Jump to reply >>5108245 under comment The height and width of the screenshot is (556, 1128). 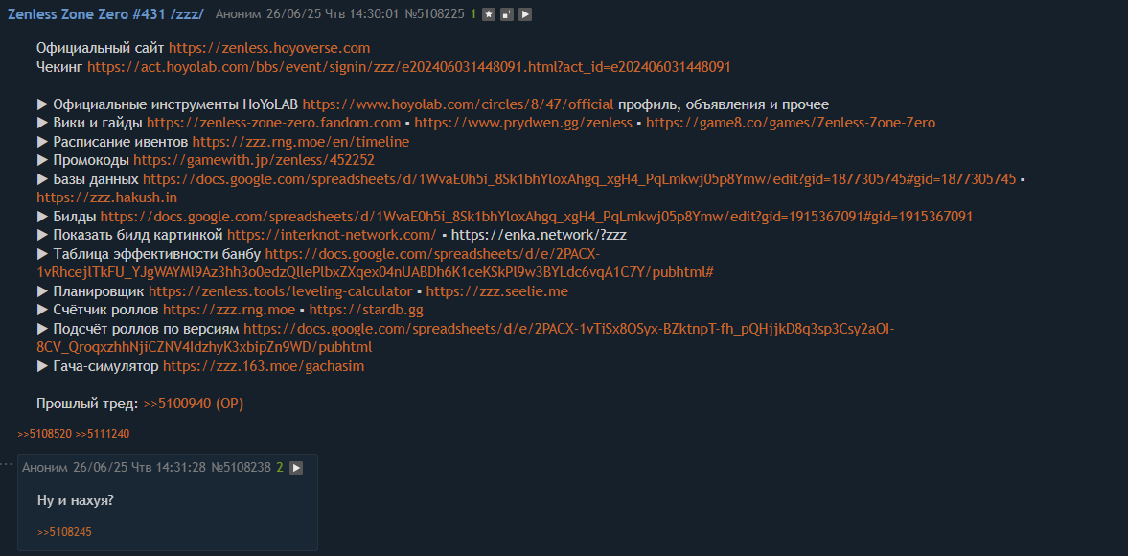tap(64, 532)
